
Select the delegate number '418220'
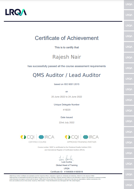click(67, 110)
